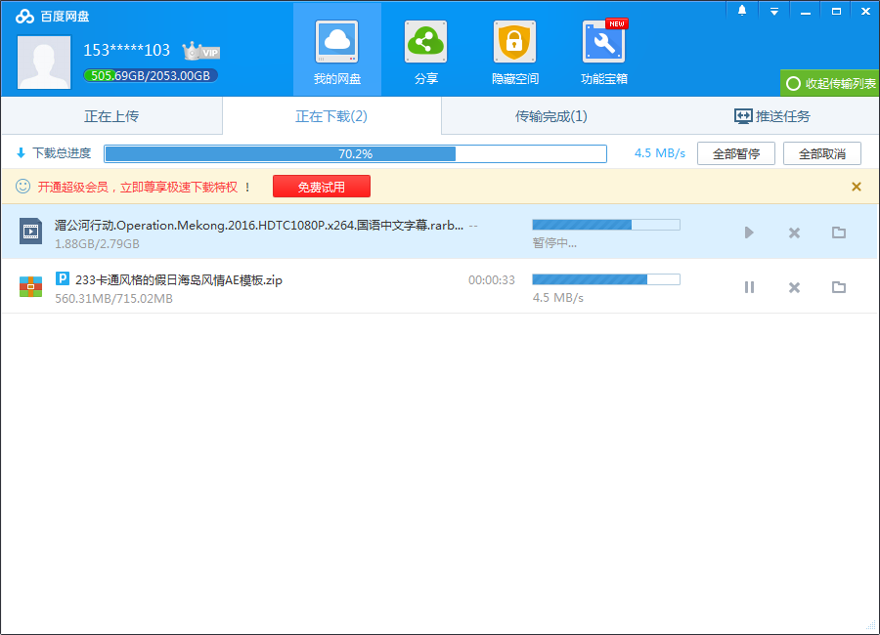Image resolution: width=880 pixels, height=635 pixels.
Task: Dismiss the yellow promo banner
Action: click(857, 187)
